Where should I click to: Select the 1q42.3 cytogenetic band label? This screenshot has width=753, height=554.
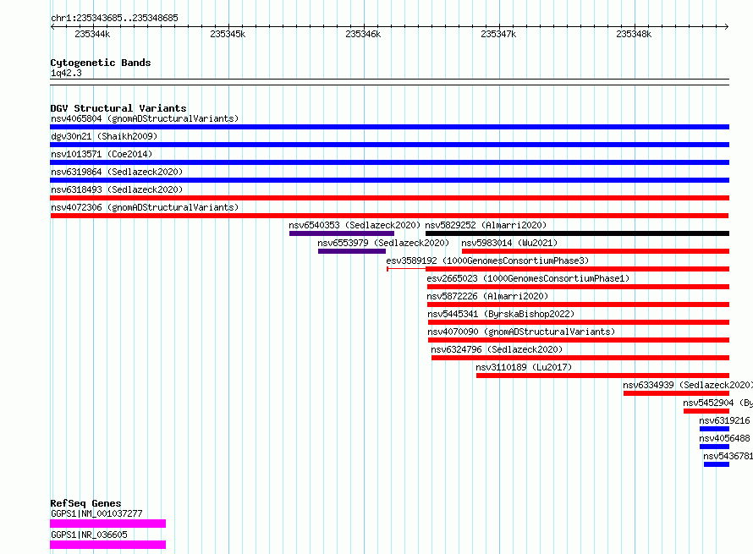coord(66,74)
